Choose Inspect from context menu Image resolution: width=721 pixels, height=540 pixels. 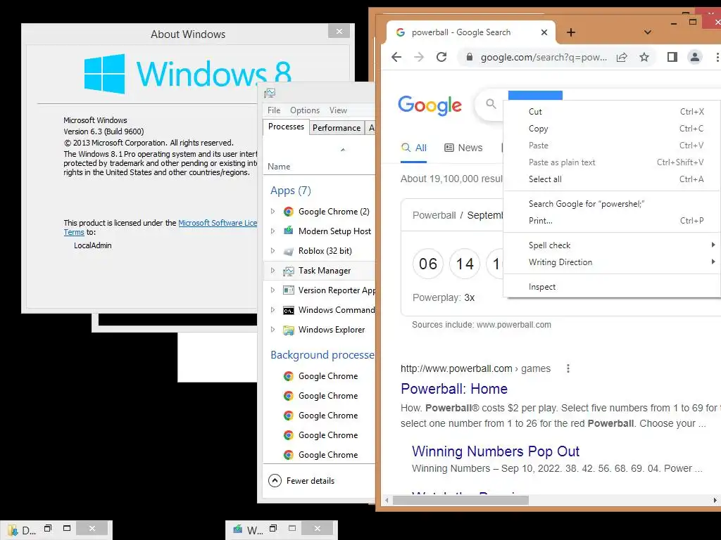click(612, 287)
